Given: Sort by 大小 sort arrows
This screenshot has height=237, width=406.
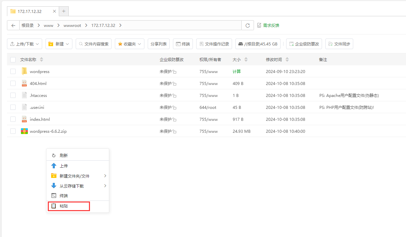Looking at the screenshot, I should (246, 60).
